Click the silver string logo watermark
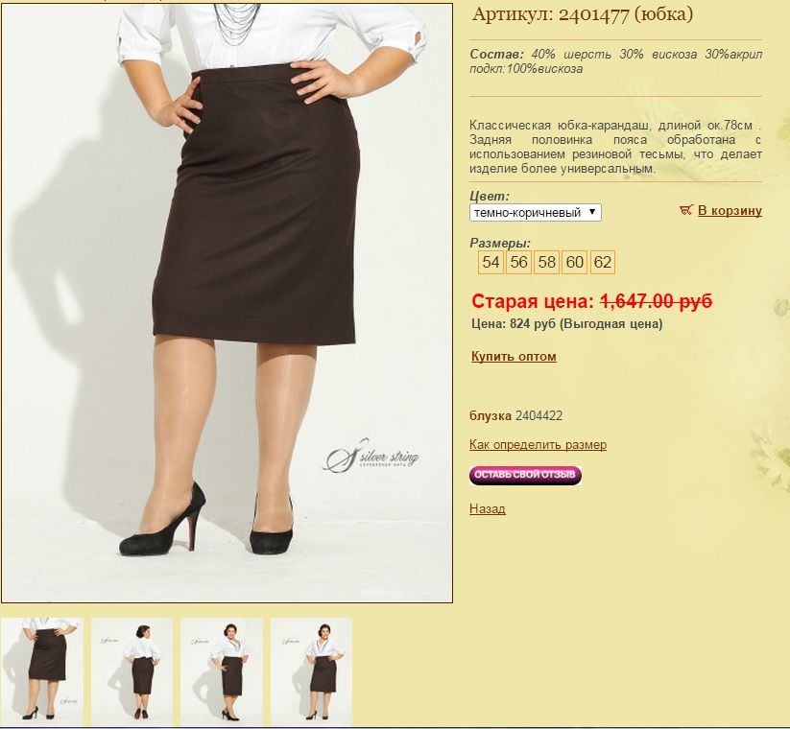The image size is (790, 729). tap(371, 455)
